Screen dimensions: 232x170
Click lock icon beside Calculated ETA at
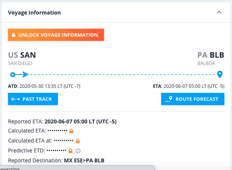point(78,141)
